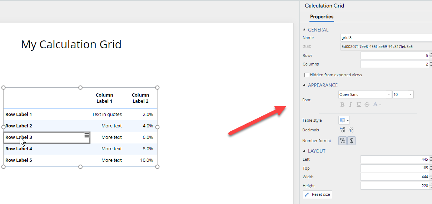Screen dimensions: 432x204
Task: Select the Column Label 2 header cell
Action: [x=140, y=98]
